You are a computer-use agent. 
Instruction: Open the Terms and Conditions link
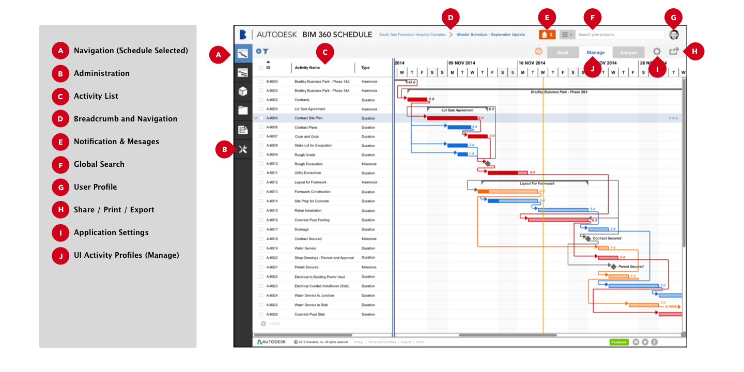(382, 342)
